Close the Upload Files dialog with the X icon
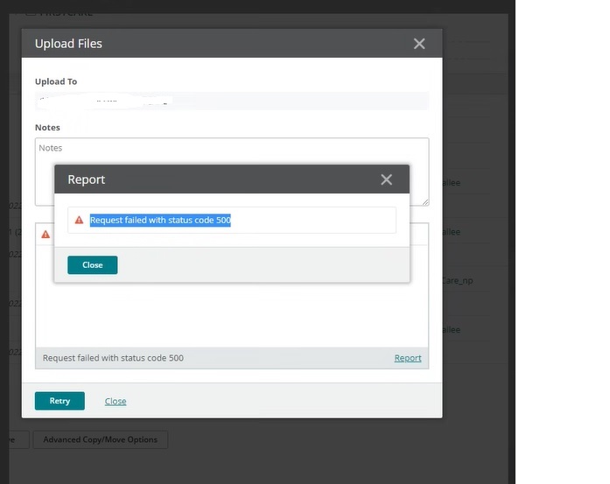 pos(419,44)
